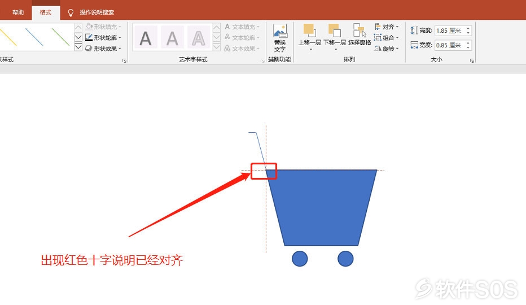Image resolution: width=526 pixels, height=305 pixels.
Task: Open 形状轮廓 outline dropdown
Action: pyautogui.click(x=103, y=38)
